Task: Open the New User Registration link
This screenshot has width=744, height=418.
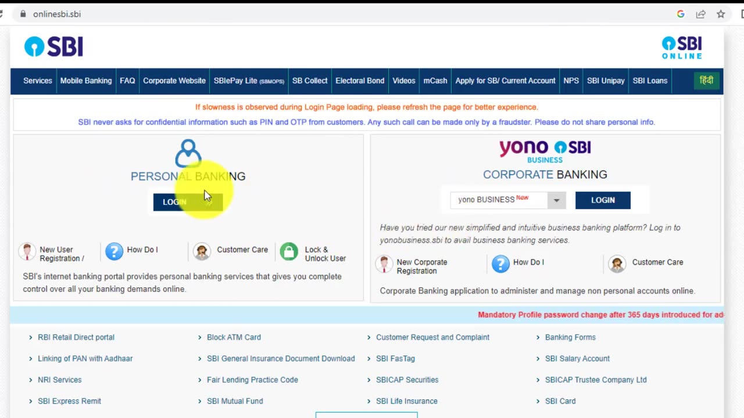Action: pos(62,254)
